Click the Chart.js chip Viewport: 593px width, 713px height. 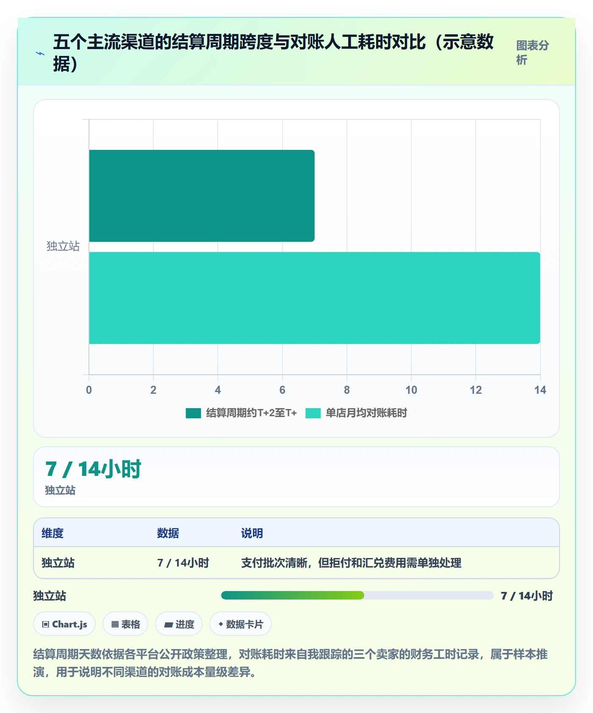click(64, 624)
